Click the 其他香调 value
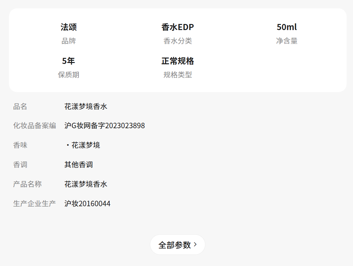The image size is (353, 266). pos(78,165)
